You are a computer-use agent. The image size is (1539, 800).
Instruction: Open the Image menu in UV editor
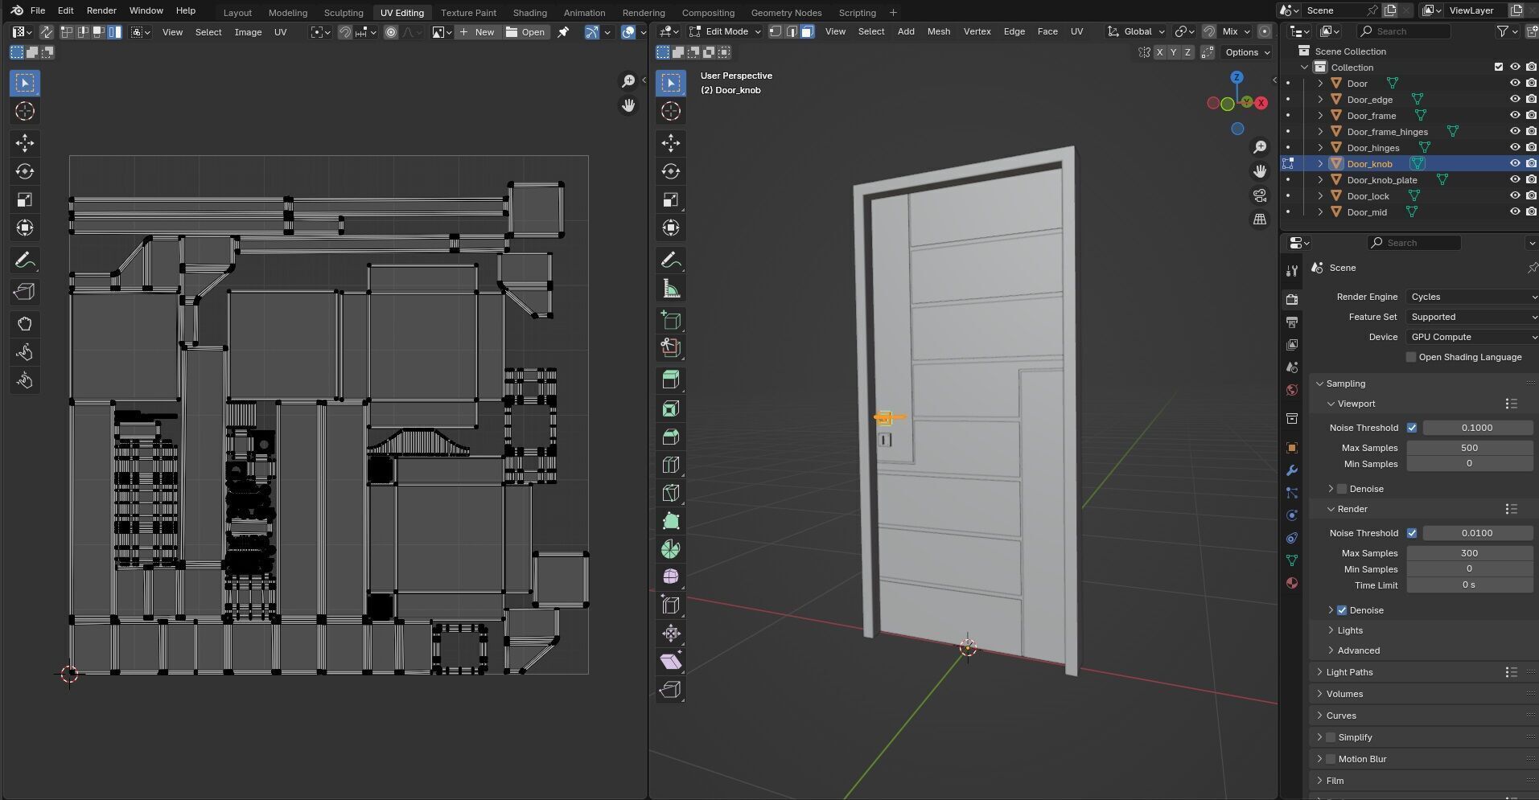click(248, 32)
